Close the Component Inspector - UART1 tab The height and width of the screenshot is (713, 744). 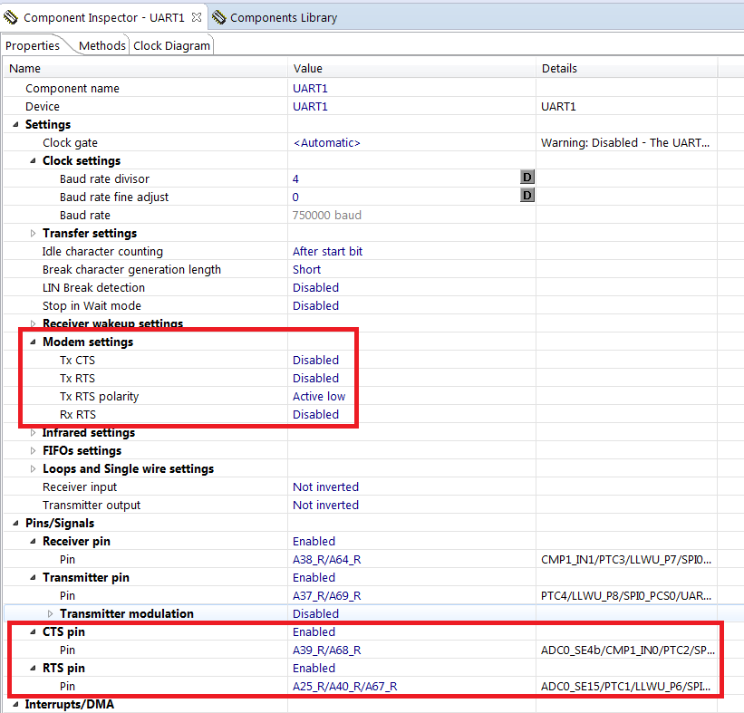pos(197,17)
